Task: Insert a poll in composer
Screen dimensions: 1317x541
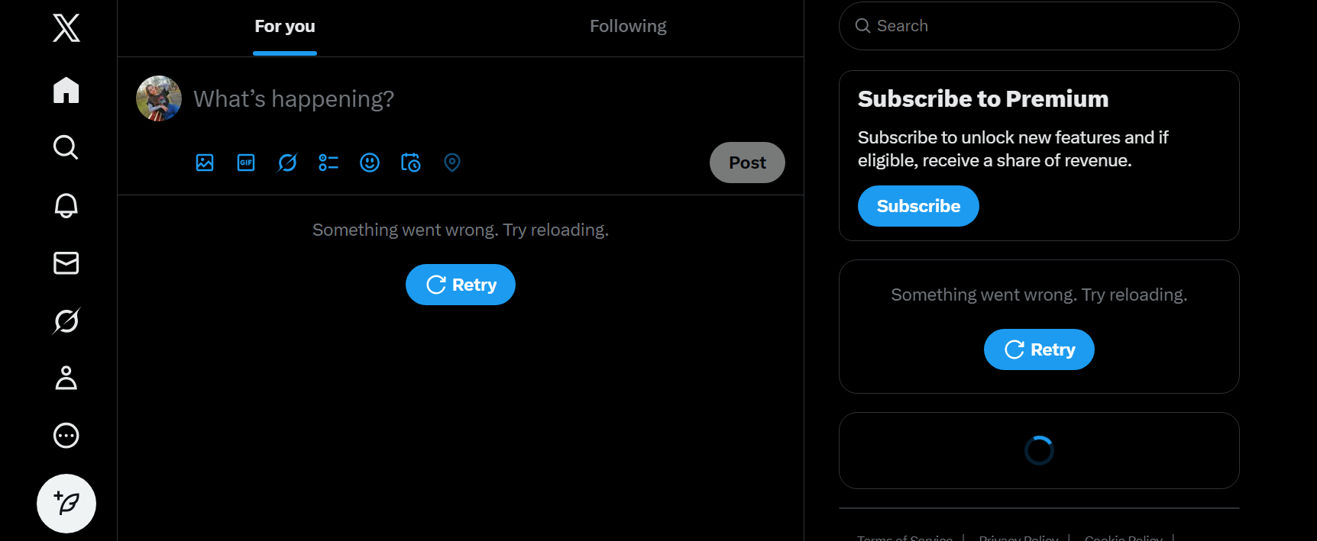Action: [x=328, y=163]
